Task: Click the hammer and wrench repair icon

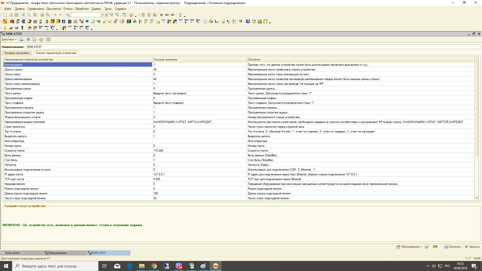Action: pyautogui.click(x=35, y=28)
